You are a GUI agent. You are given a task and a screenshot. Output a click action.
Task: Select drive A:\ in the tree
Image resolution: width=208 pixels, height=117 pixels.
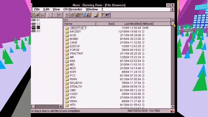point(36,20)
